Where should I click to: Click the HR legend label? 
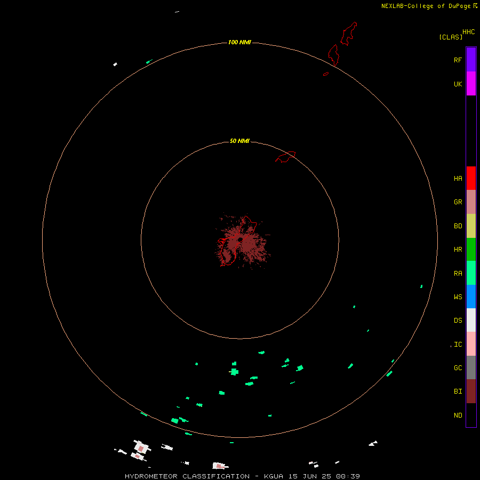coord(458,250)
